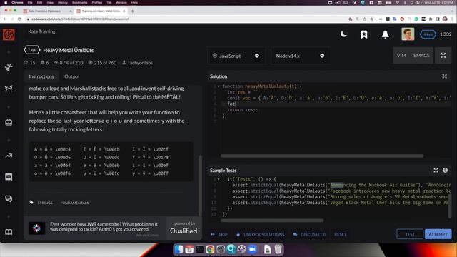
Task: Expand the Solution panel to fullscreen
Action: (444, 76)
